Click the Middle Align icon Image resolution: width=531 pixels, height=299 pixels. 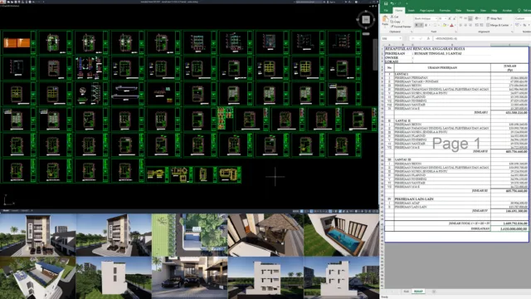465,18
